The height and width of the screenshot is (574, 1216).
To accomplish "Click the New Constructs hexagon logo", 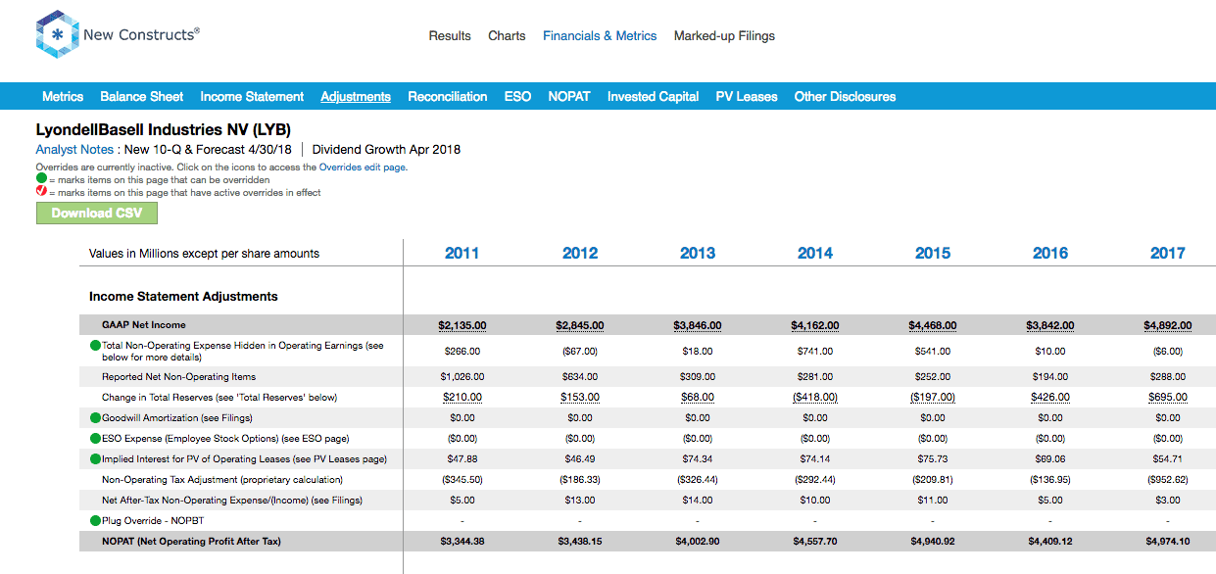I will pyautogui.click(x=56, y=35).
